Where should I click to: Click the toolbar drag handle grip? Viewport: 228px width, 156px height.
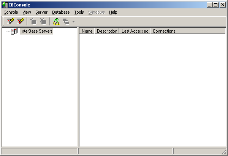4,22
